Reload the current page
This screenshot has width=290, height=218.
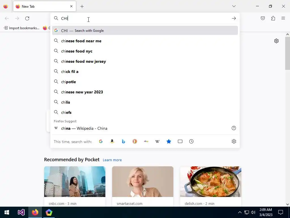point(27,18)
